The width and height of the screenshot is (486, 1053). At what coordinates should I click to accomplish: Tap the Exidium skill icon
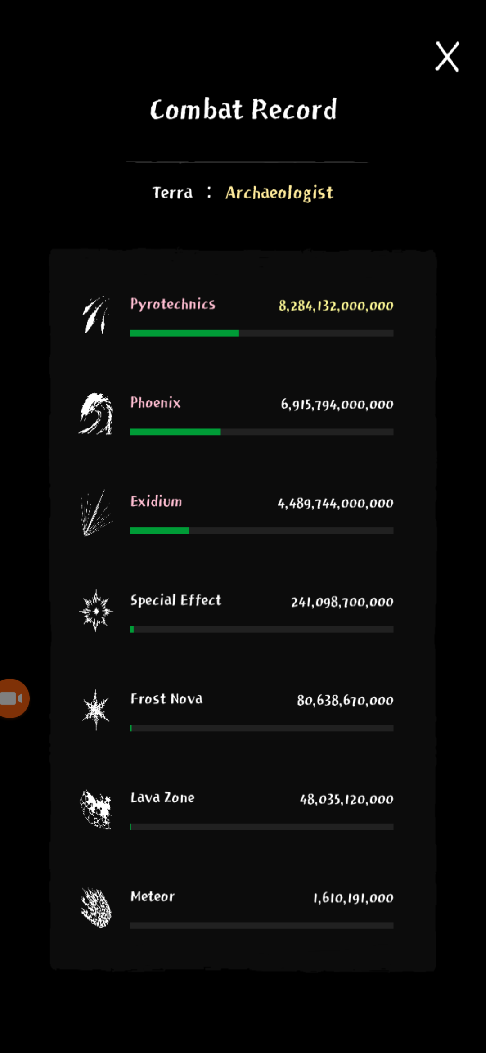click(96, 513)
